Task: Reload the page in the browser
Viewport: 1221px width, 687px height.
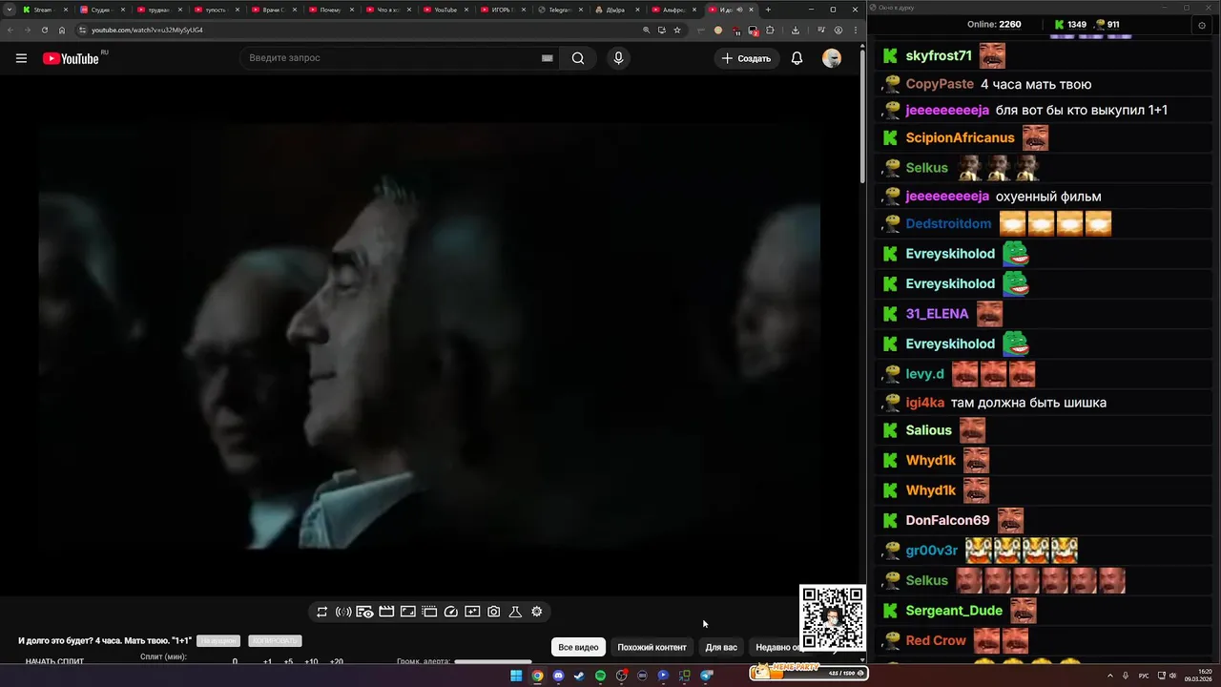Action: pyautogui.click(x=44, y=30)
